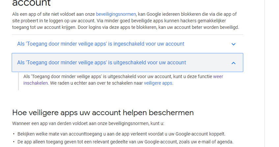
Task: Click the up chevron of the uitgeschakeld section
Action: (234, 63)
